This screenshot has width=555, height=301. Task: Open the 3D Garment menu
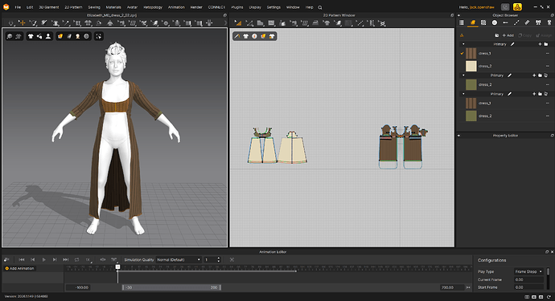tap(49, 7)
